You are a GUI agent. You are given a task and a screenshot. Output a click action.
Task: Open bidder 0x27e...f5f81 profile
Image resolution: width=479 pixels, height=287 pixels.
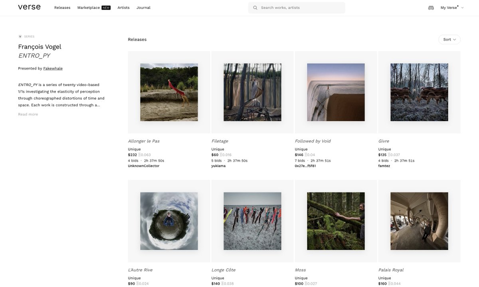click(x=305, y=166)
